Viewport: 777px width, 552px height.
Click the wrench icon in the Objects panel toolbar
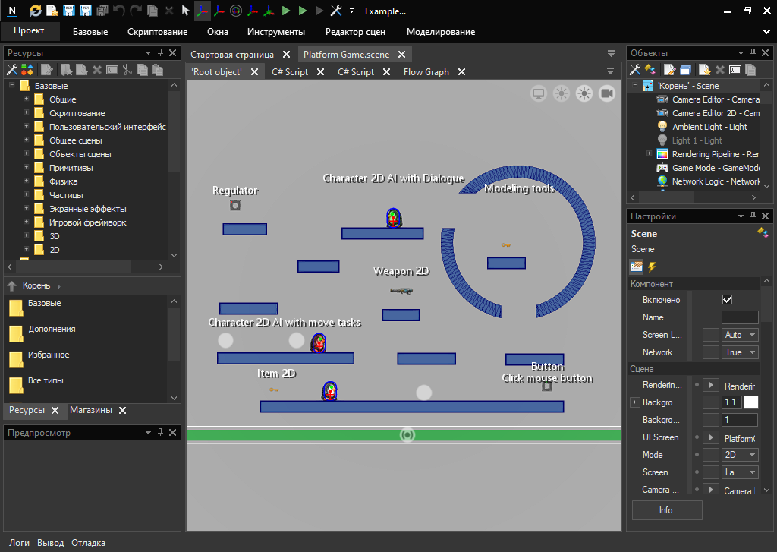click(x=635, y=70)
